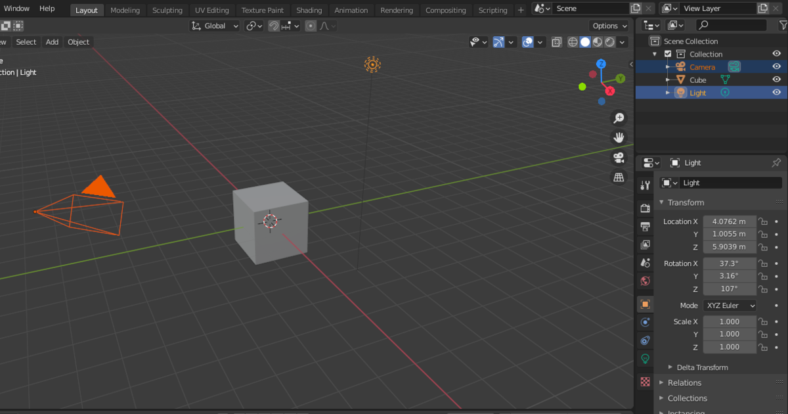Viewport: 788px width, 414px height.
Task: Click the blue Z axis gizmo ball
Action: point(601,64)
